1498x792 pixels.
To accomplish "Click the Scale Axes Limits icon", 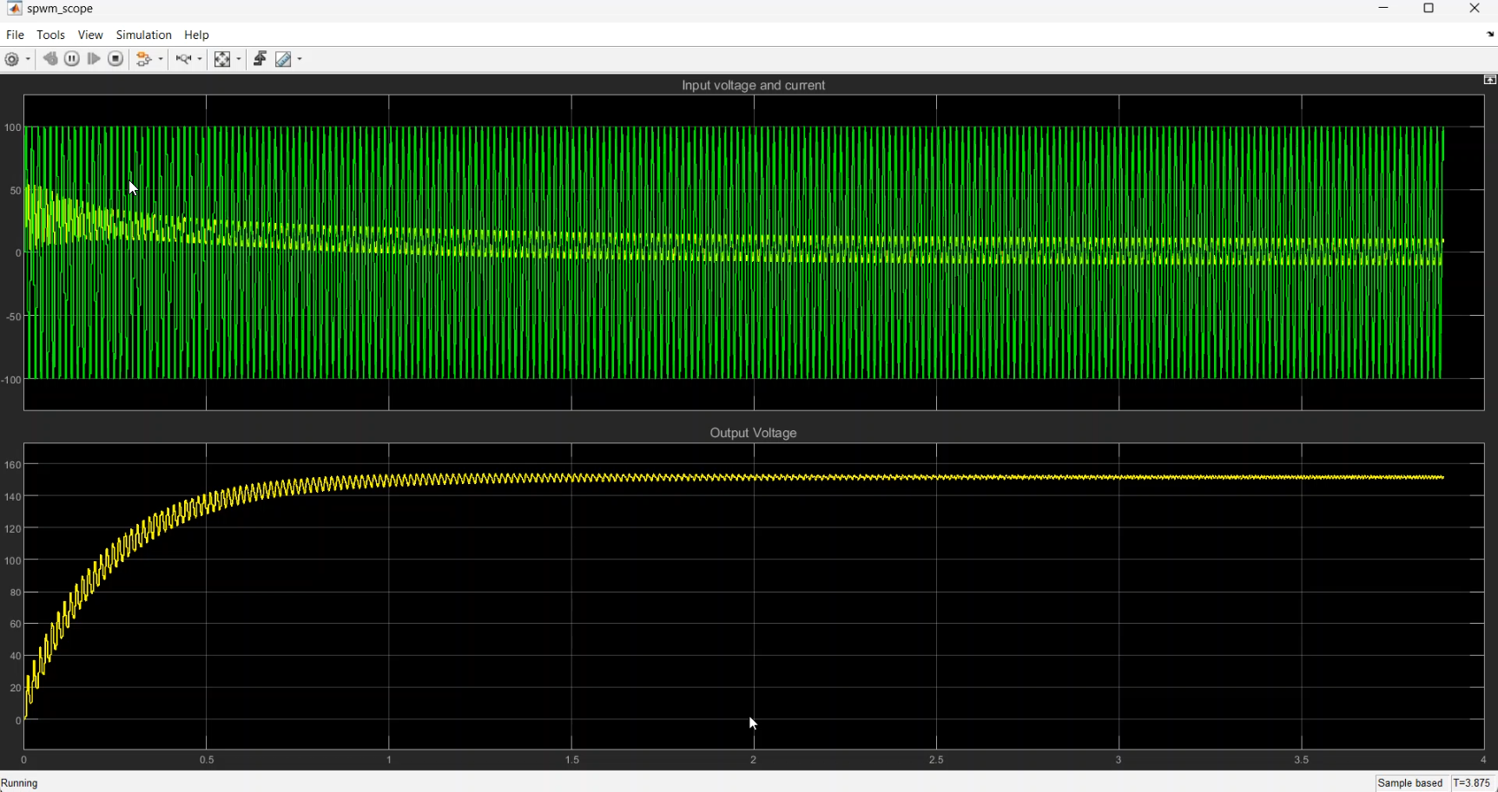I will pyautogui.click(x=222, y=59).
